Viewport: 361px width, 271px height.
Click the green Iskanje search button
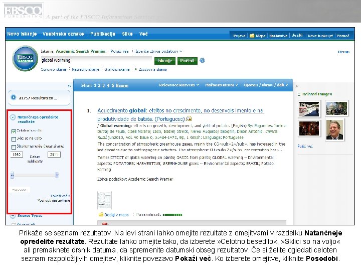pyautogui.click(x=164, y=61)
